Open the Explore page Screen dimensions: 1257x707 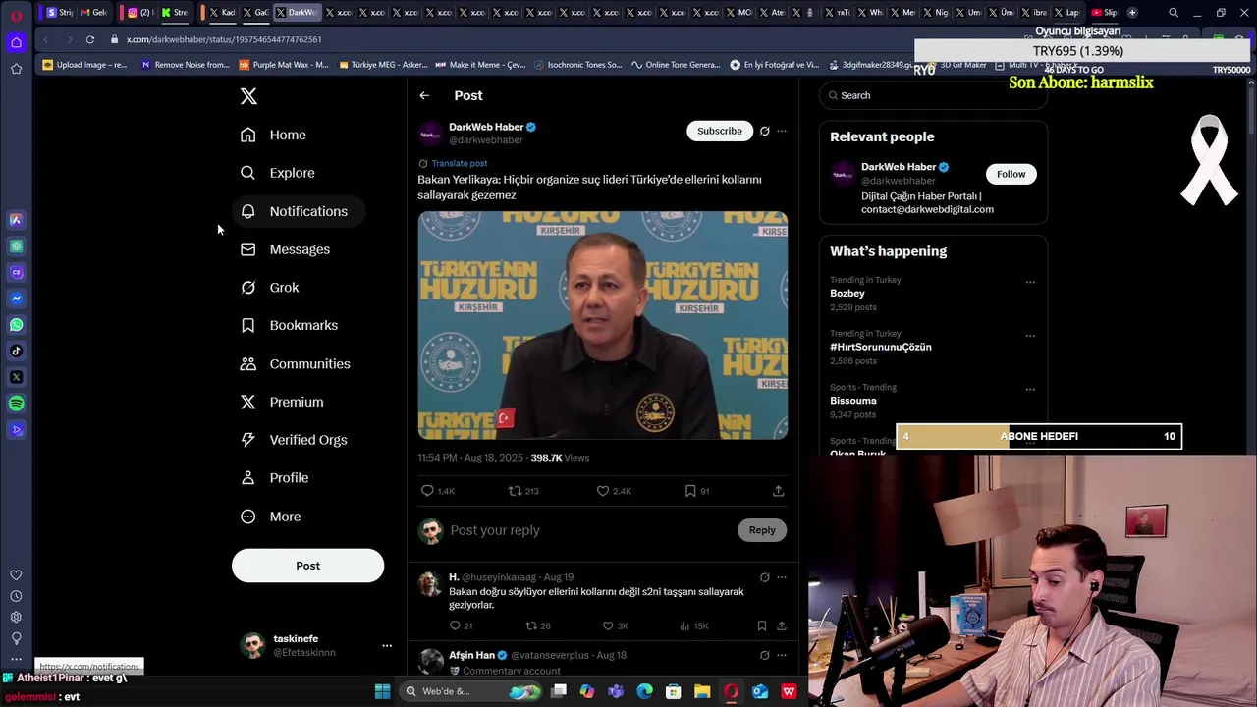point(278,173)
